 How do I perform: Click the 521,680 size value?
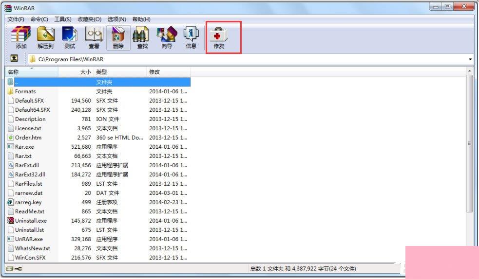[x=81, y=147]
